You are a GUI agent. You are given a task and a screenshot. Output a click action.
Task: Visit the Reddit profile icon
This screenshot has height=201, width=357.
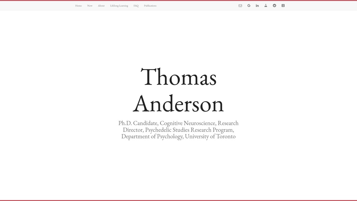click(x=274, y=6)
